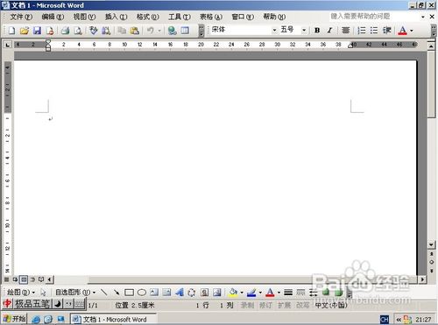Image resolution: width=438 pixels, height=325 pixels.
Task: Switch to Print Layout view button
Action: pyautogui.click(x=24, y=279)
